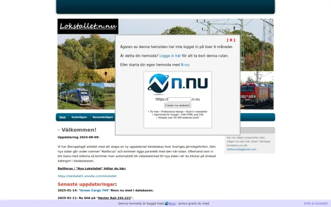
Task: Open the Godståg menu item
Action: pyautogui.click(x=79, y=117)
